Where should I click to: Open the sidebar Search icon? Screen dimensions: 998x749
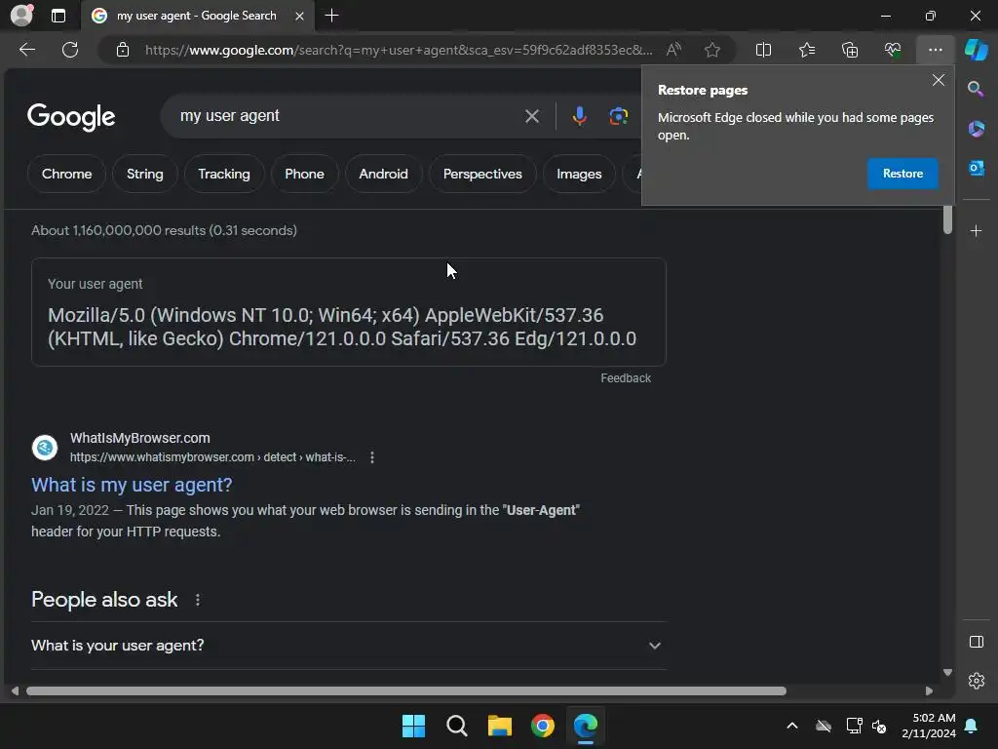tap(976, 89)
